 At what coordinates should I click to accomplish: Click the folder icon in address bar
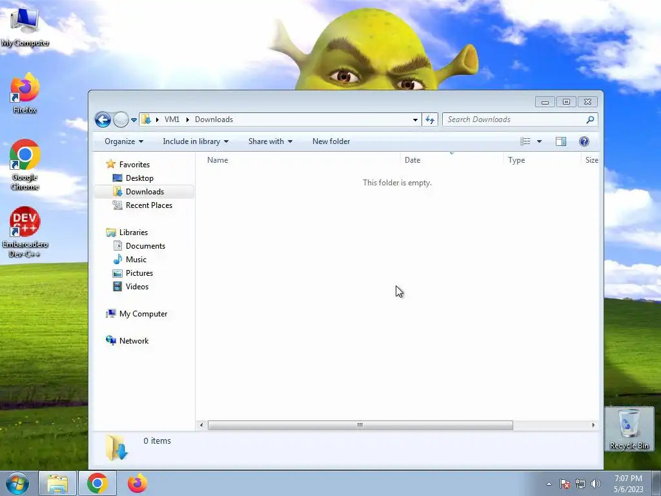pyautogui.click(x=146, y=119)
